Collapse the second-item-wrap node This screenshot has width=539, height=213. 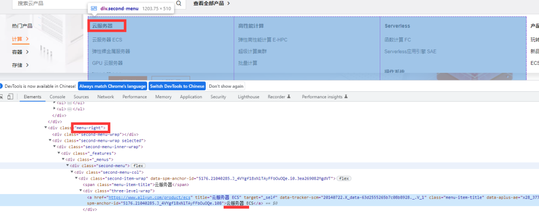(x=76, y=178)
